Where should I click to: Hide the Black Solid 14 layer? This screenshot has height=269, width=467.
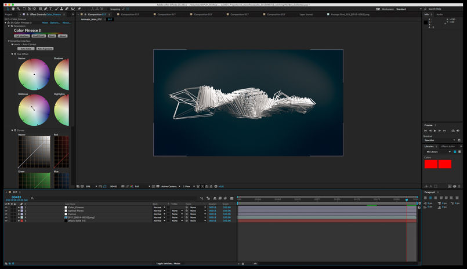6,221
